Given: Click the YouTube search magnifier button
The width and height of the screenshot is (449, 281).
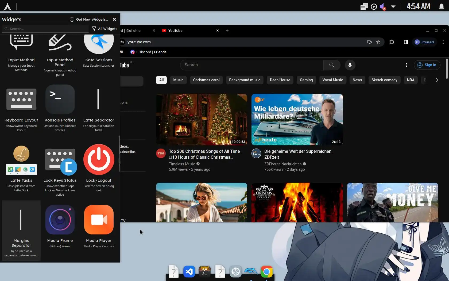Looking at the screenshot, I should pyautogui.click(x=332, y=65).
